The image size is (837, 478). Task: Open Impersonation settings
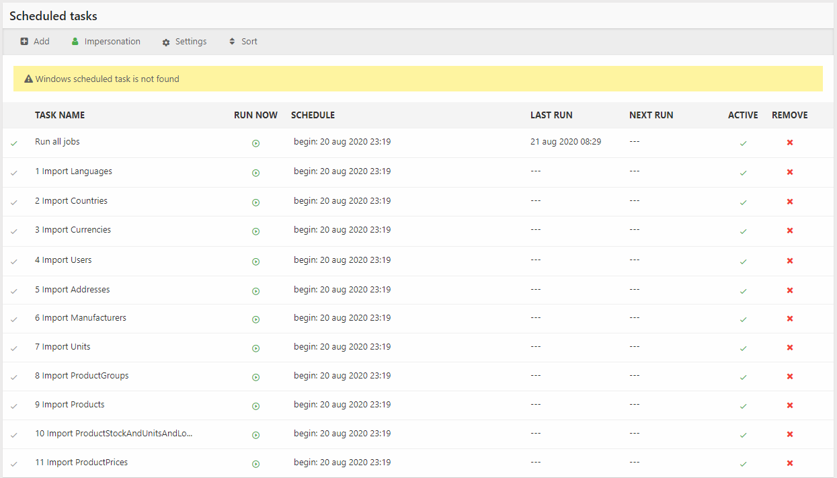(x=106, y=42)
